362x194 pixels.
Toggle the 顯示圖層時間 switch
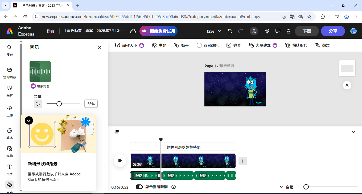point(139,187)
